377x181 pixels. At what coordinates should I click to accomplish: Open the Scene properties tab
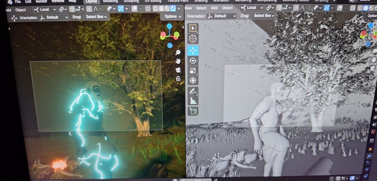pyautogui.click(x=374, y=124)
